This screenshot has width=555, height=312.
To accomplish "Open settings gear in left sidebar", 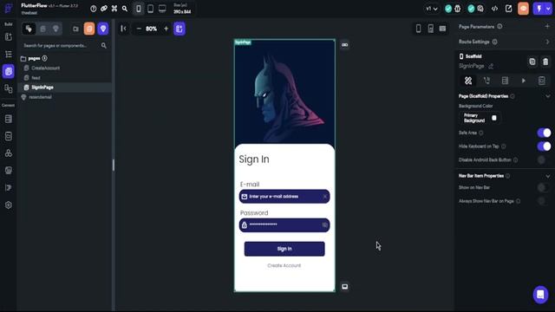I will click(x=9, y=205).
